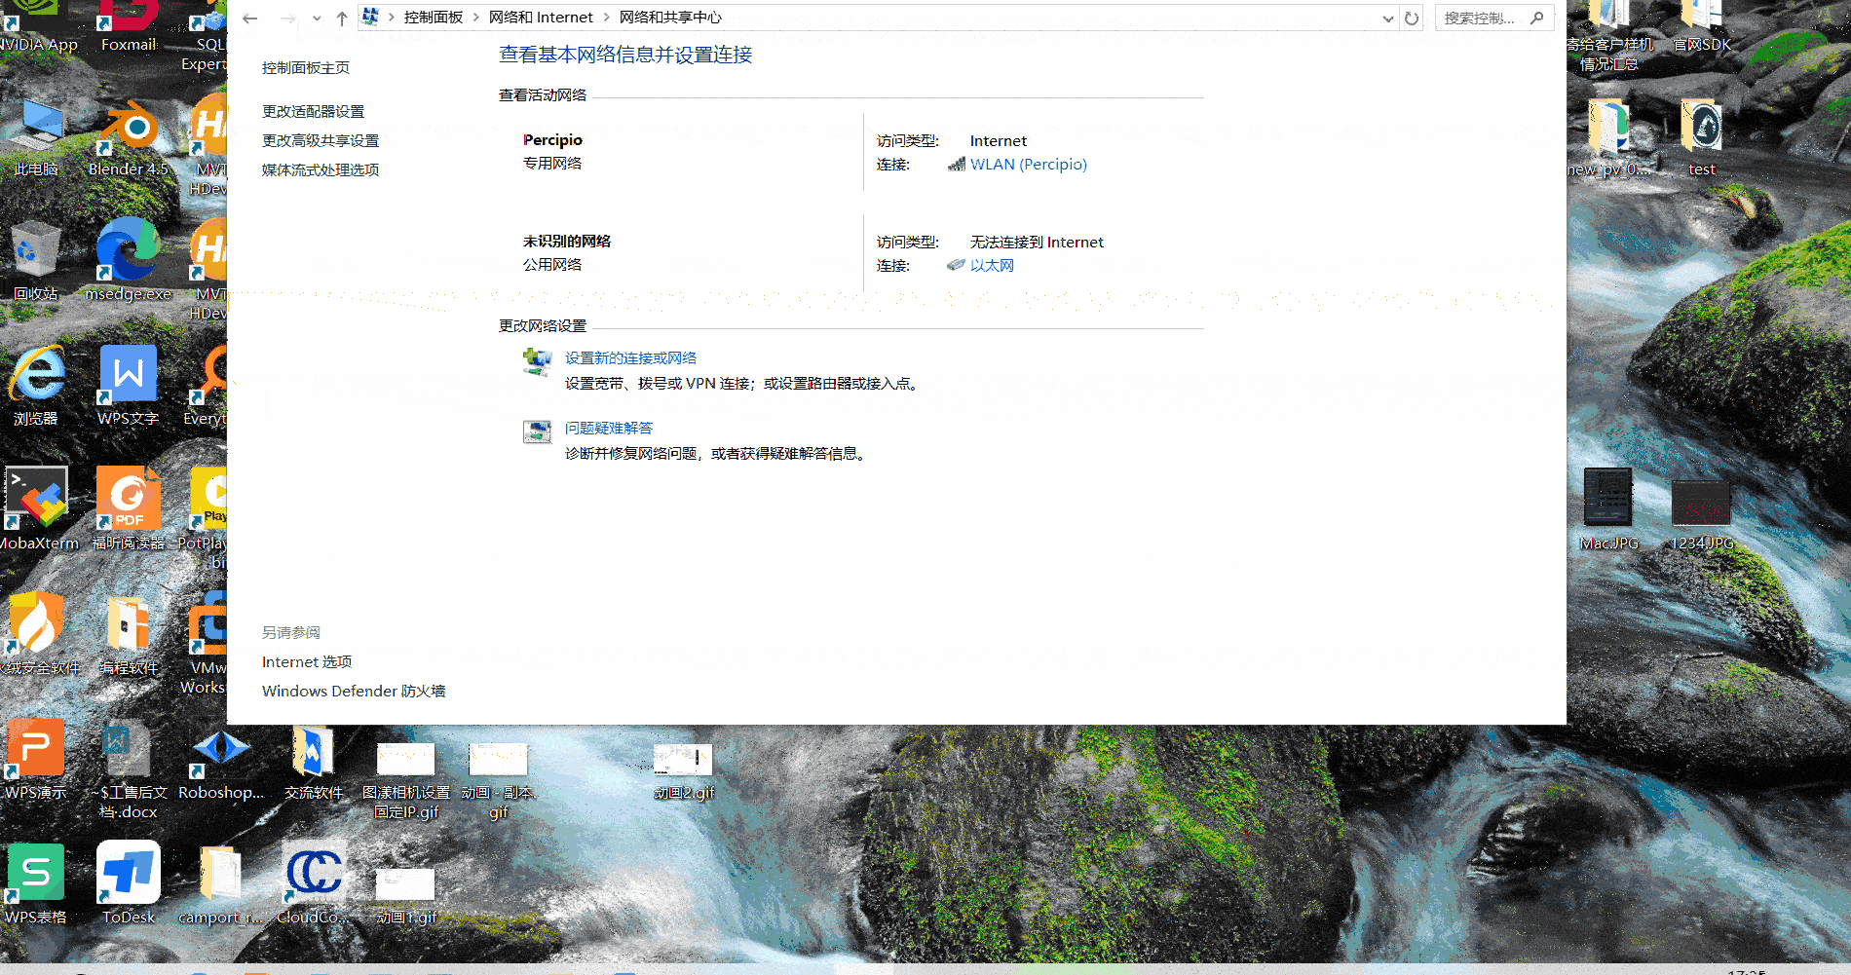Viewport: 1851px width, 975px height.
Task: Open the CloudCompare application
Action: [x=312, y=872]
